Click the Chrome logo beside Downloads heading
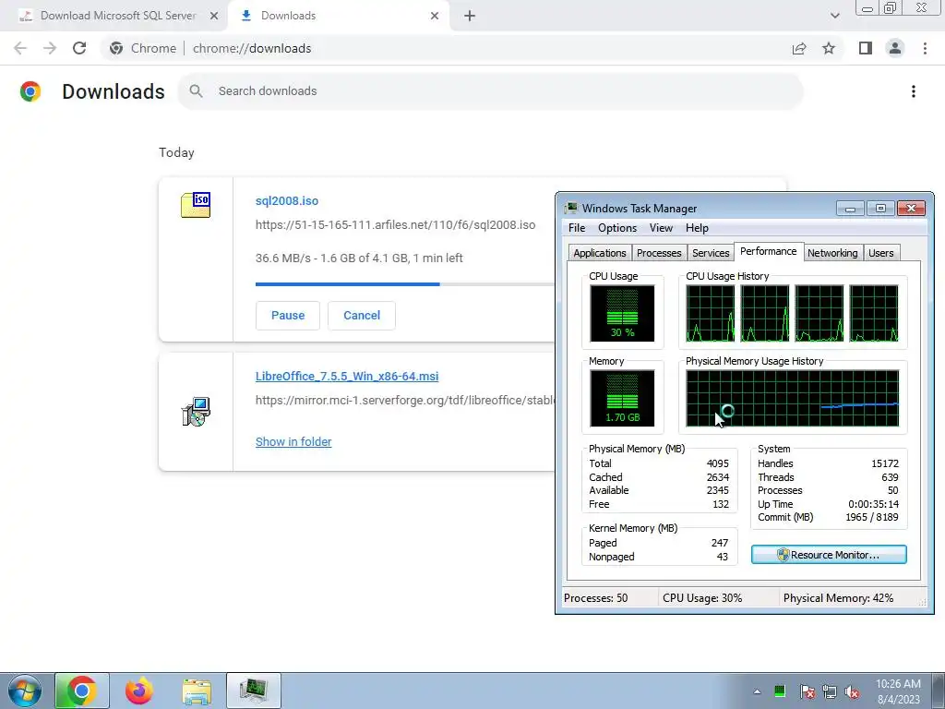This screenshot has height=709, width=945. click(30, 91)
